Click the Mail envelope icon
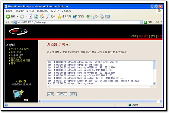 point(95,17)
